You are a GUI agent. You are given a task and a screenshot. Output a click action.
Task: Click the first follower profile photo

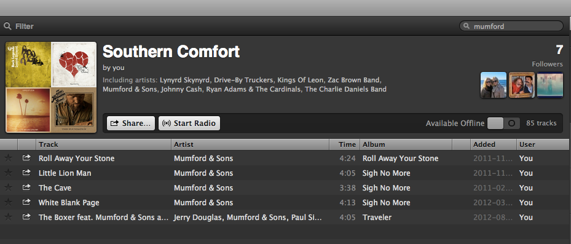pos(494,85)
